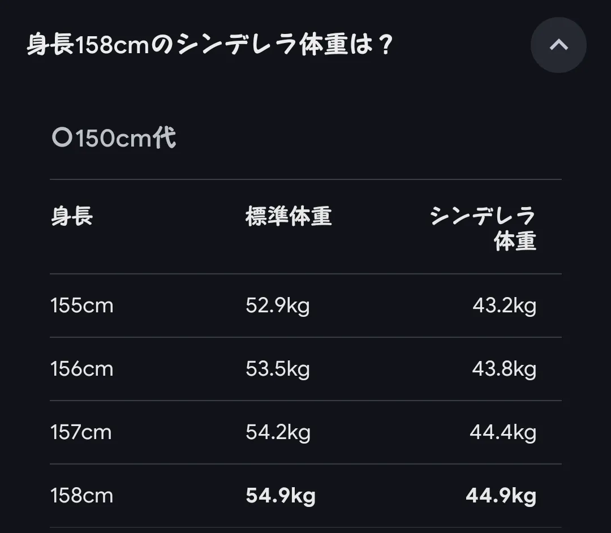The width and height of the screenshot is (611, 533).
Task: Select the 43.2kg Cinderella weight cell
Action: (504, 306)
